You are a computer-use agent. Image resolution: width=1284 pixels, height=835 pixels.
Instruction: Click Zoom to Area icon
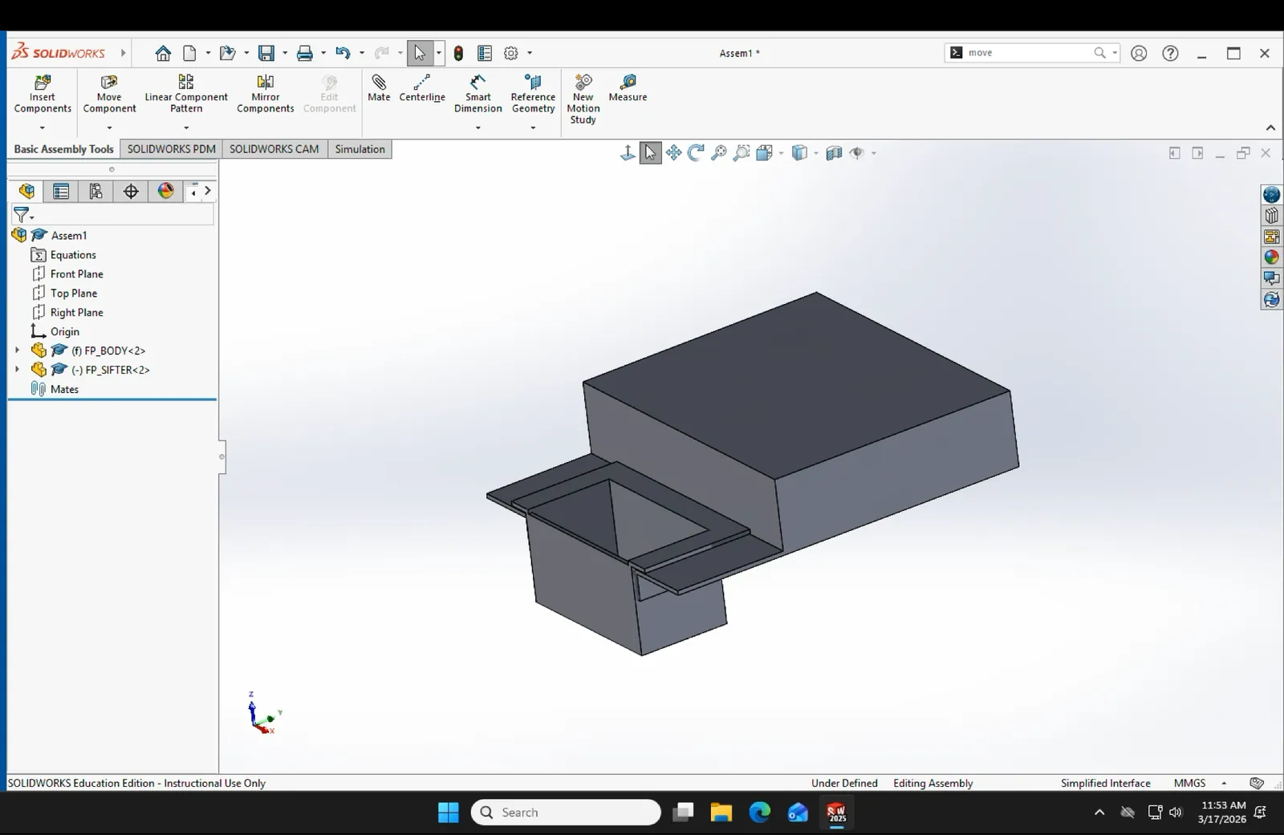pyautogui.click(x=742, y=152)
